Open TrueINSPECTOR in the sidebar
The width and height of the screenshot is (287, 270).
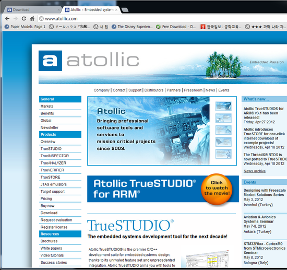click(x=55, y=156)
